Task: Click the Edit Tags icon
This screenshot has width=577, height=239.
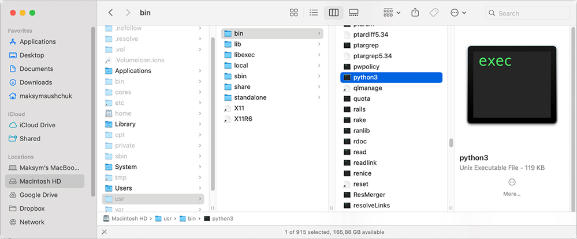Action: (435, 13)
